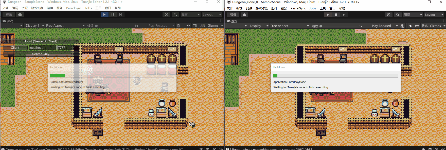Click the 7777 port field

[x=68, y=47]
